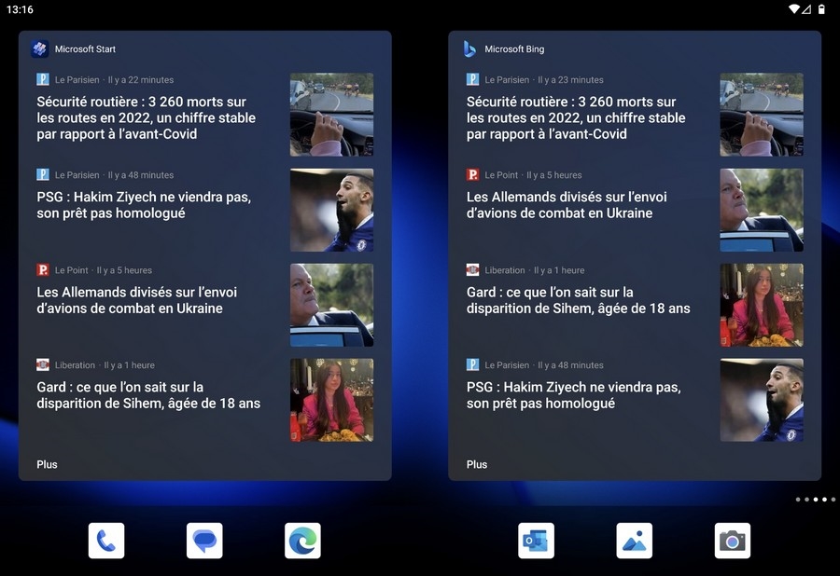The height and width of the screenshot is (576, 840).
Task: Tap the mobile signal status icon
Action: tap(806, 9)
